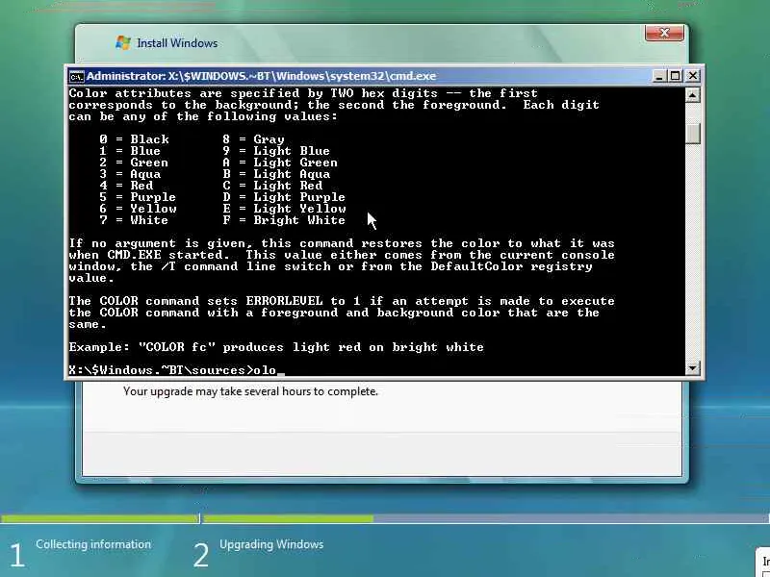This screenshot has width=770, height=577.
Task: Click the '1 = Blue' color entry
Action: click(130, 151)
